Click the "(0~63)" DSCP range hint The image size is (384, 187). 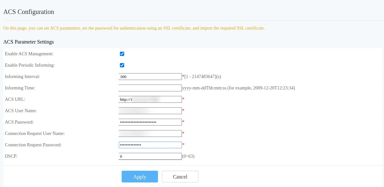[188, 156]
